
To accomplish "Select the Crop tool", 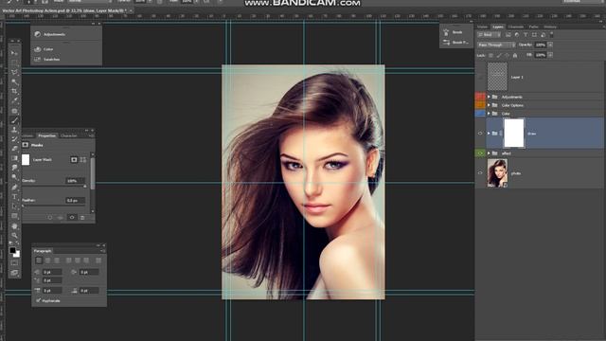I will point(14,91).
